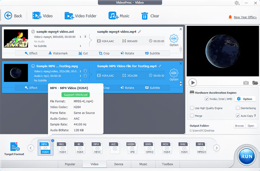The height and width of the screenshot is (171, 260).
Task: Take a snapshot with the camera icon
Action: 246,83
